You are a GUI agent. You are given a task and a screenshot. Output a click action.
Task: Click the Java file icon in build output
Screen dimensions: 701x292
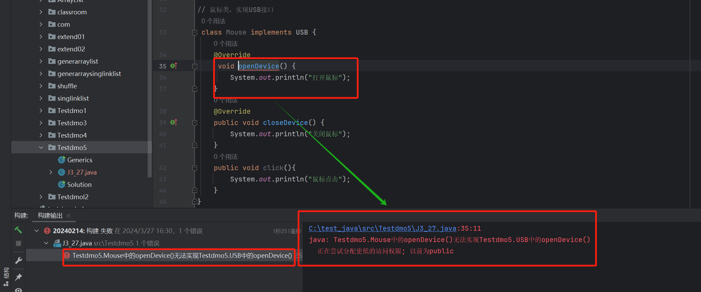(57, 243)
